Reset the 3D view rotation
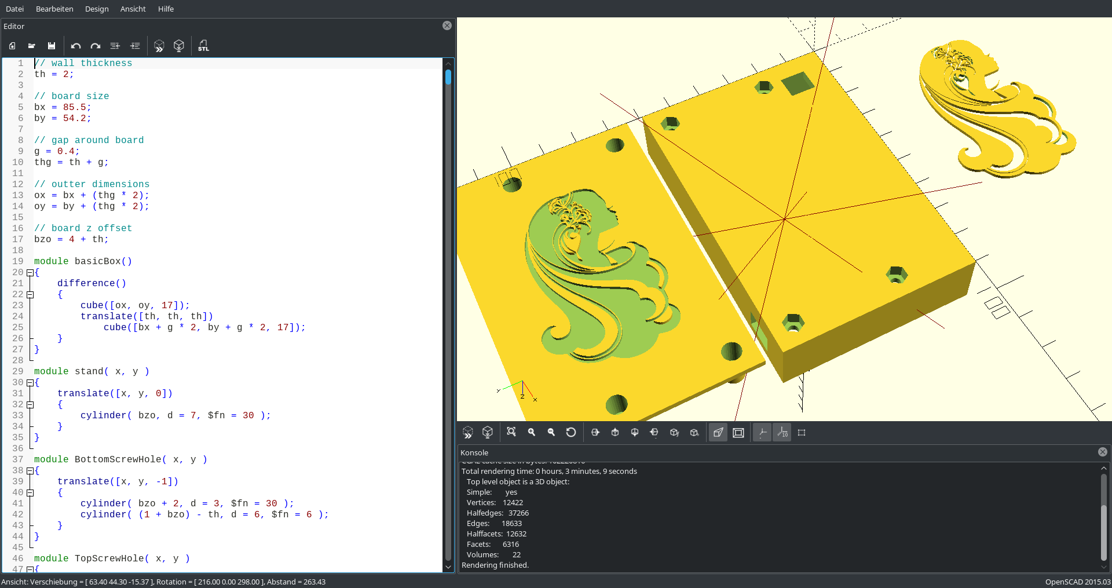This screenshot has height=588, width=1112. (x=571, y=432)
